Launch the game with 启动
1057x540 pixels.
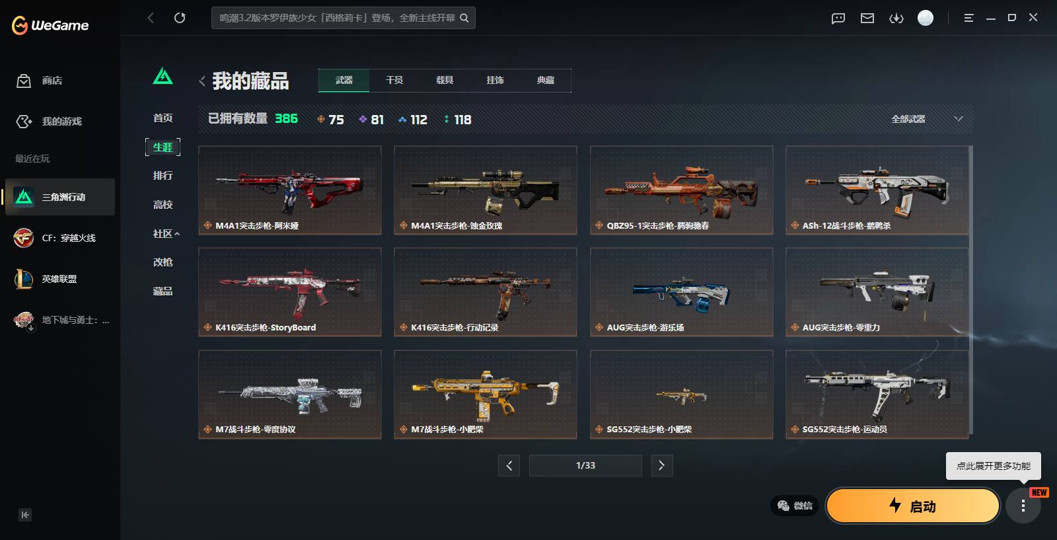(x=913, y=506)
